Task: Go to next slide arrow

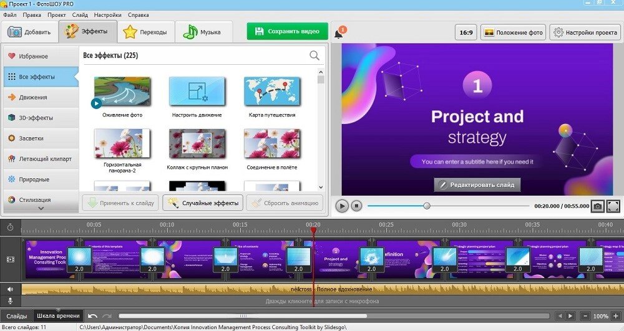Action: coord(570,316)
